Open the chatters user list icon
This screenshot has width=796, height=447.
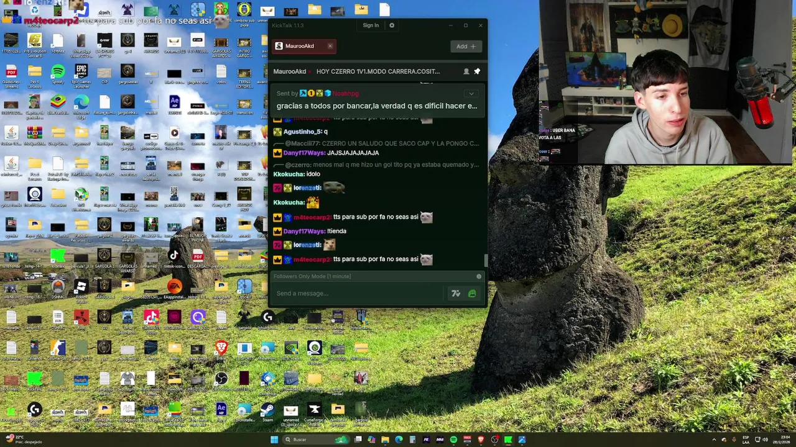[466, 71]
